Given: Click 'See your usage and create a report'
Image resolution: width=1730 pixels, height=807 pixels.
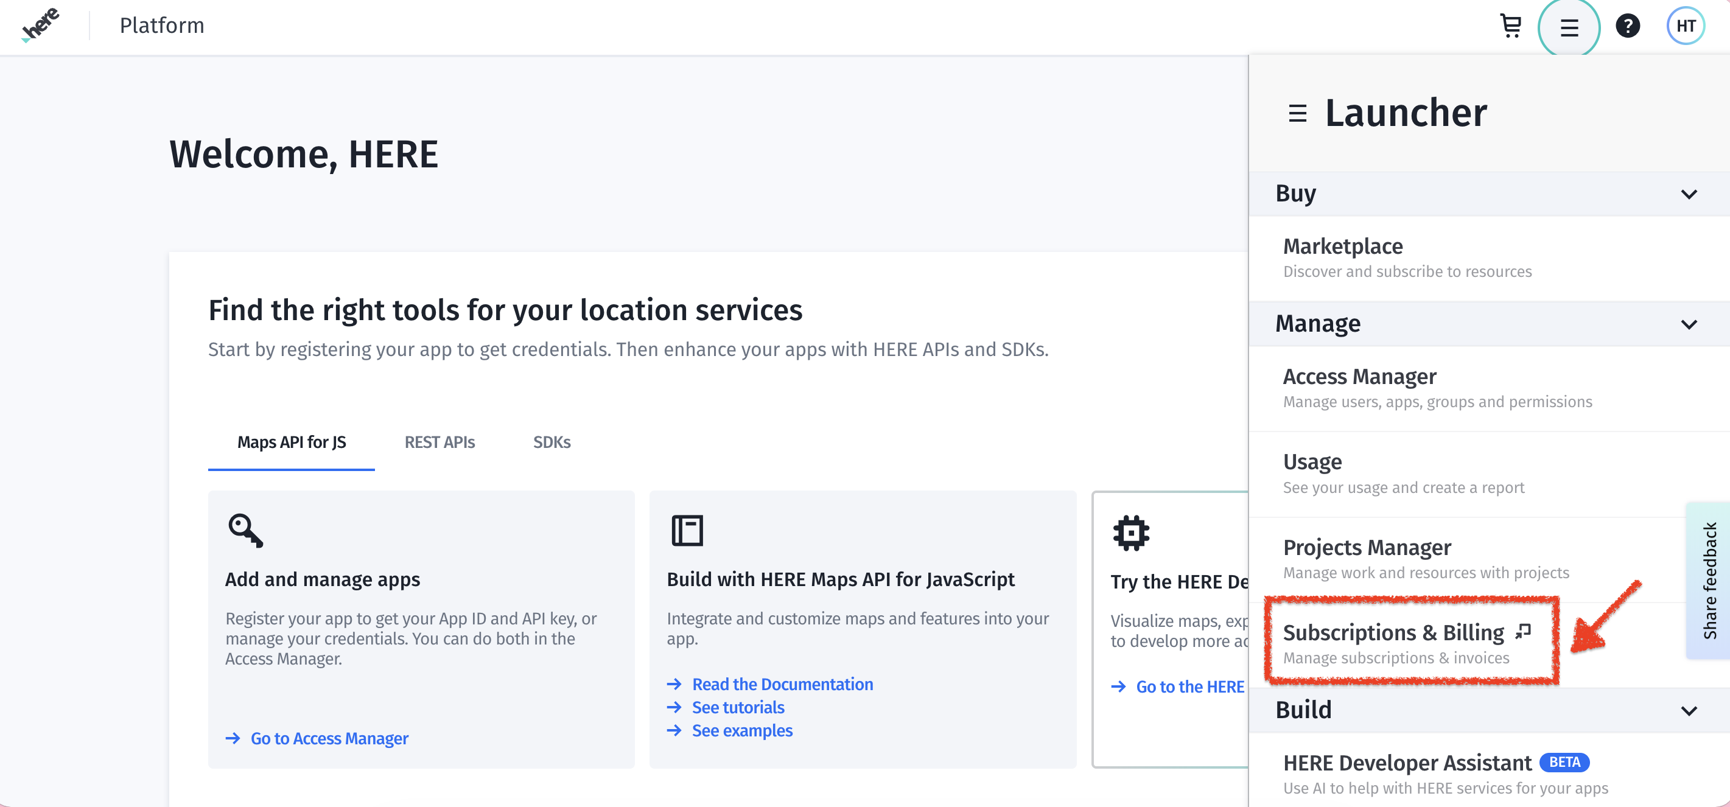Looking at the screenshot, I should [1404, 487].
